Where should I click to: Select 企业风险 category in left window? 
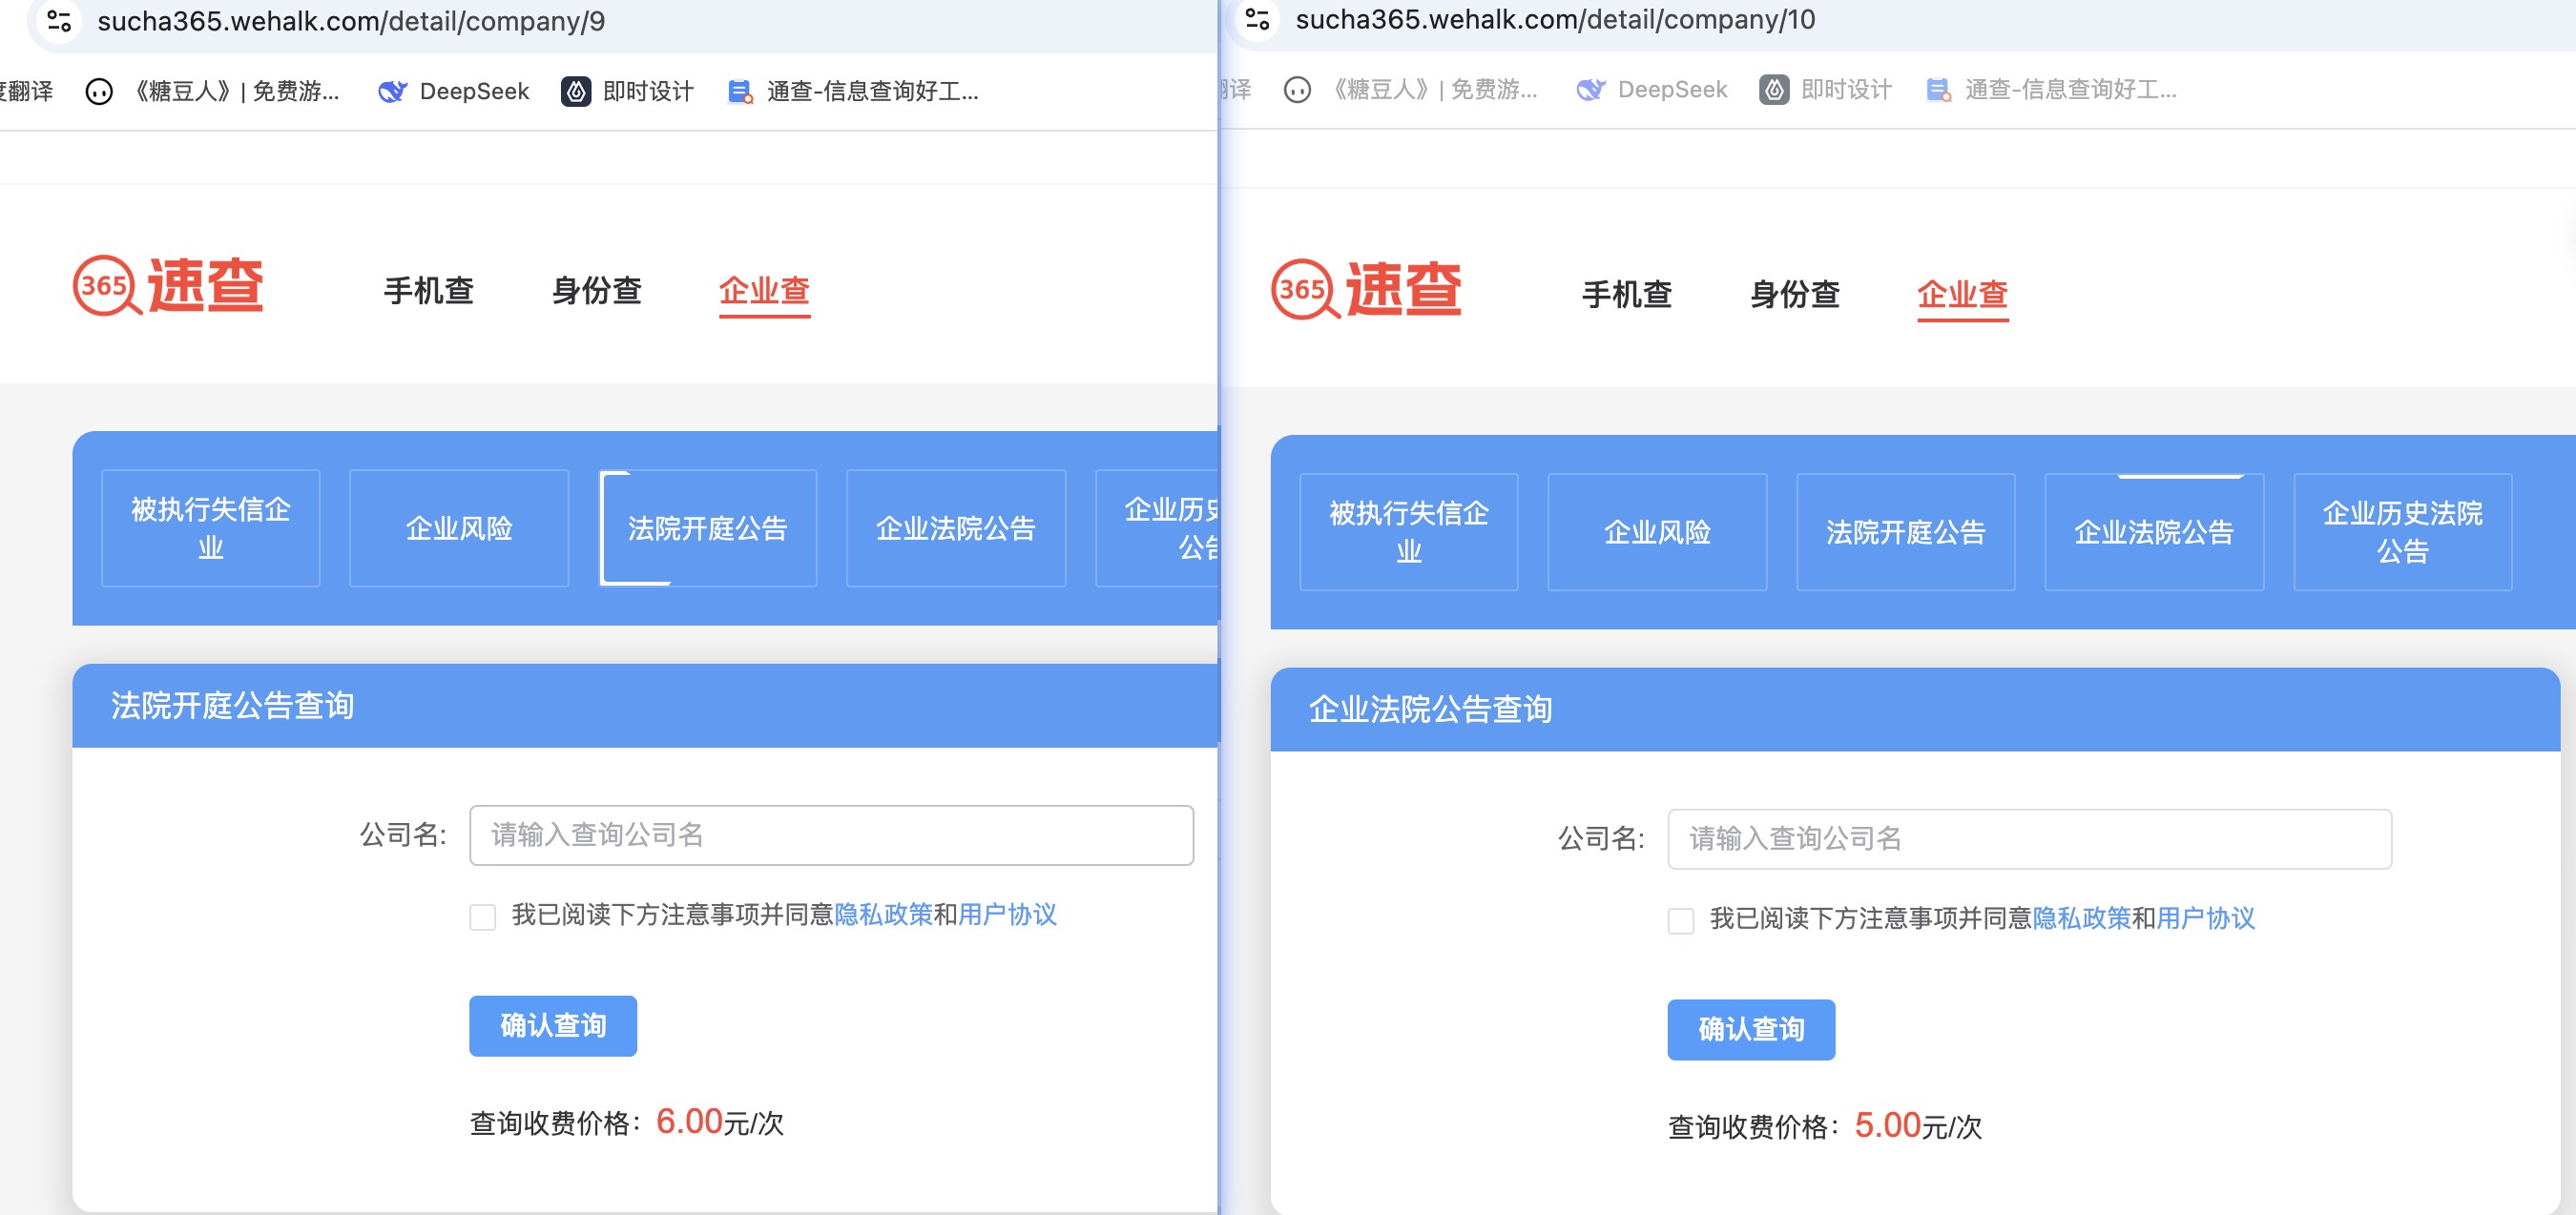point(459,528)
